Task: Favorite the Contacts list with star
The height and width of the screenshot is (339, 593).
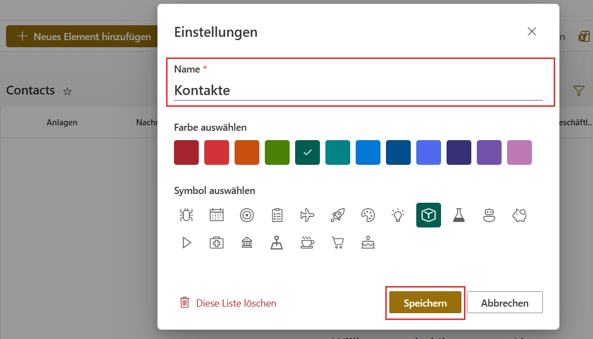Action: 68,92
